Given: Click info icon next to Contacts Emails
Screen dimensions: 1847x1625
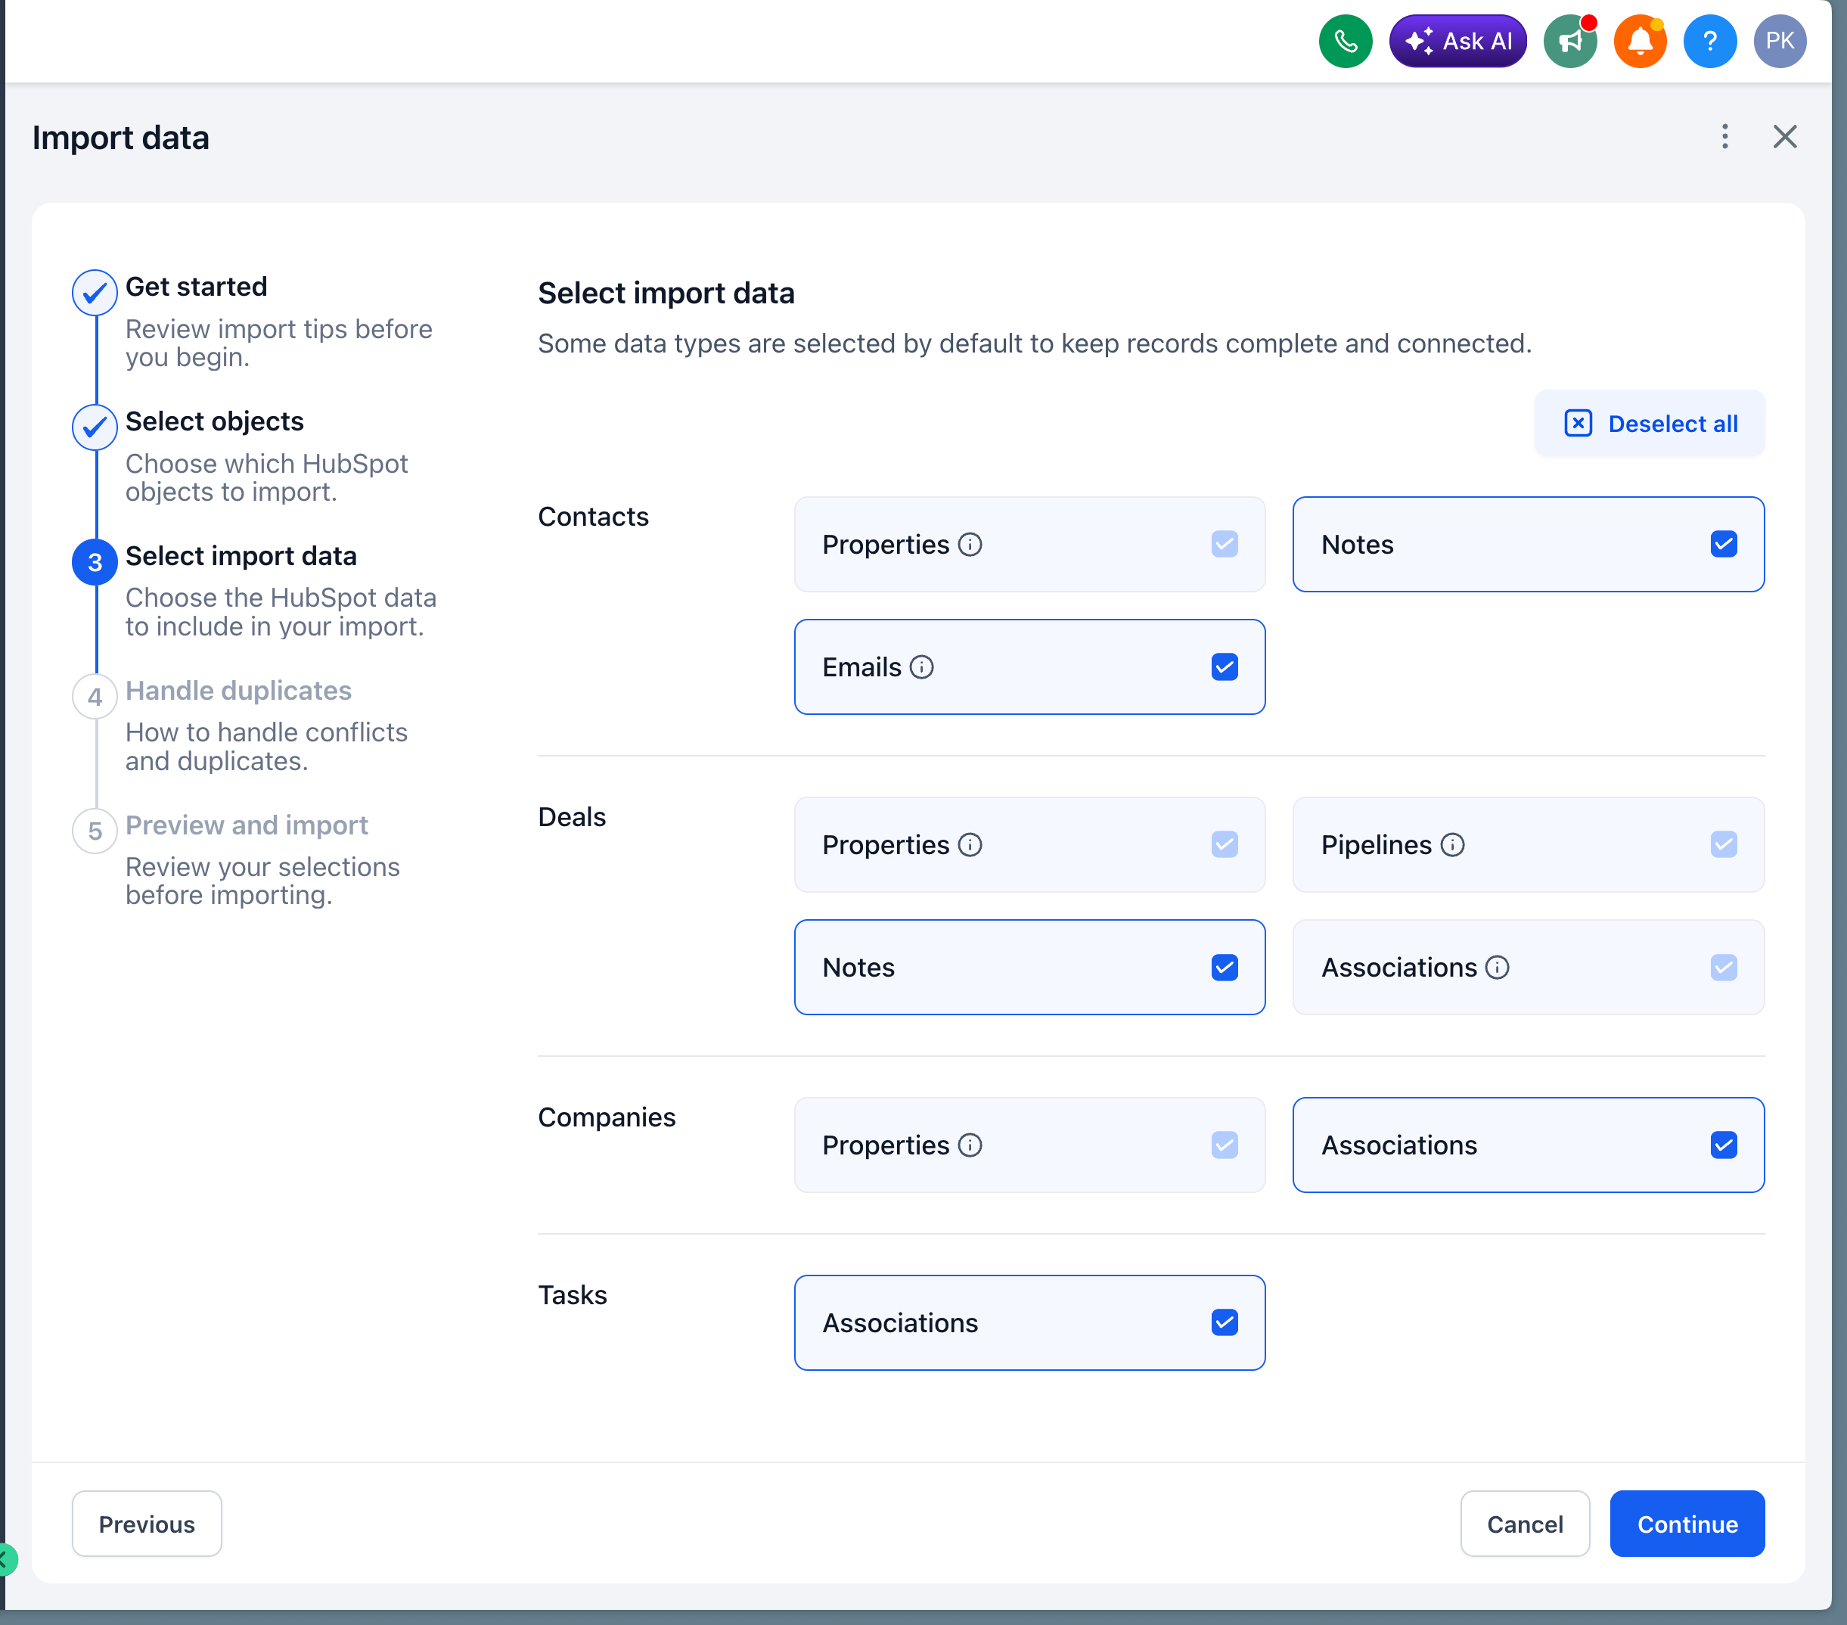Looking at the screenshot, I should click(920, 667).
